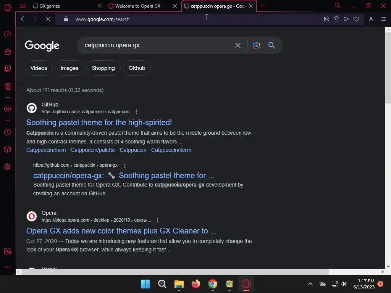Screen dimensions: 391x293
Task: Click the vertical scrollbar thumb
Action: point(388,68)
